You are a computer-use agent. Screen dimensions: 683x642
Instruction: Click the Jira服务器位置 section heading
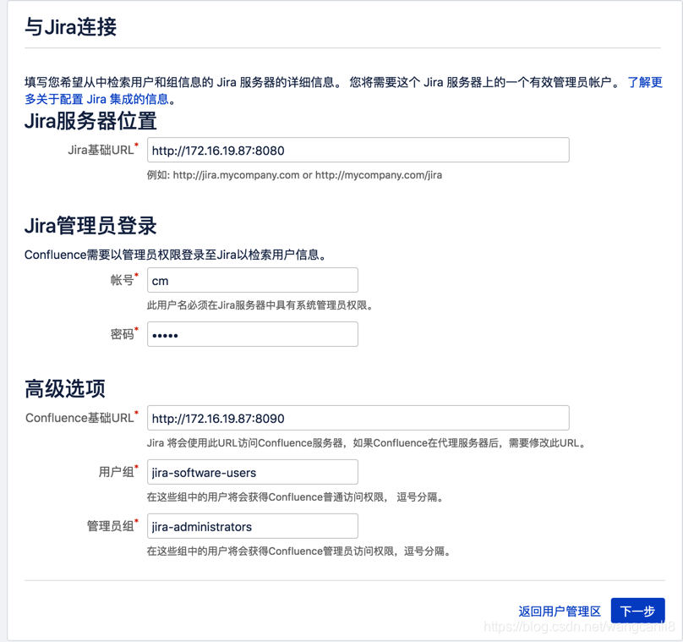point(90,121)
